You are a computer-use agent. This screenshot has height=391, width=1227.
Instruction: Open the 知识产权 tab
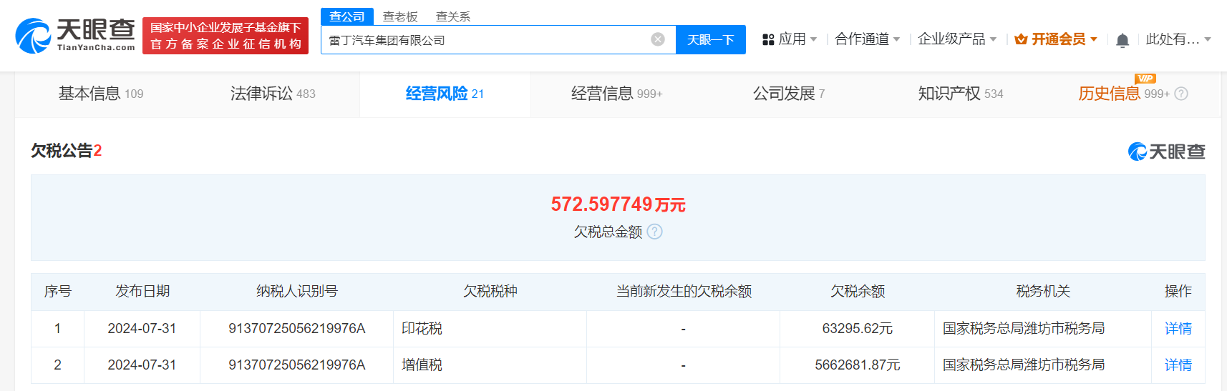[960, 94]
